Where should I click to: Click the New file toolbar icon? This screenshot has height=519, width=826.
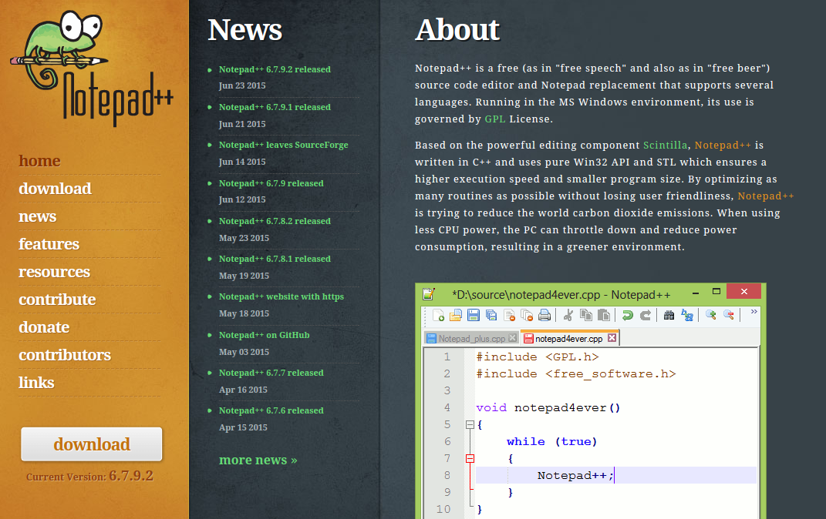pyautogui.click(x=438, y=315)
